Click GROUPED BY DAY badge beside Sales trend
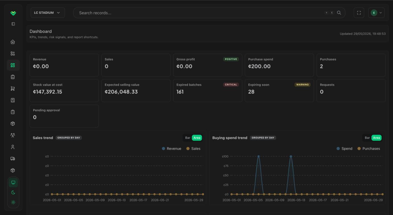 pos(69,138)
